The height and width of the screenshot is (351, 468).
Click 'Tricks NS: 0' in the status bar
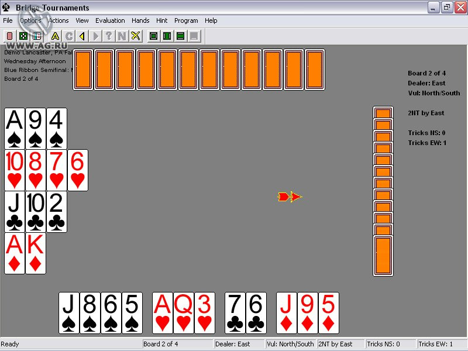(391, 344)
